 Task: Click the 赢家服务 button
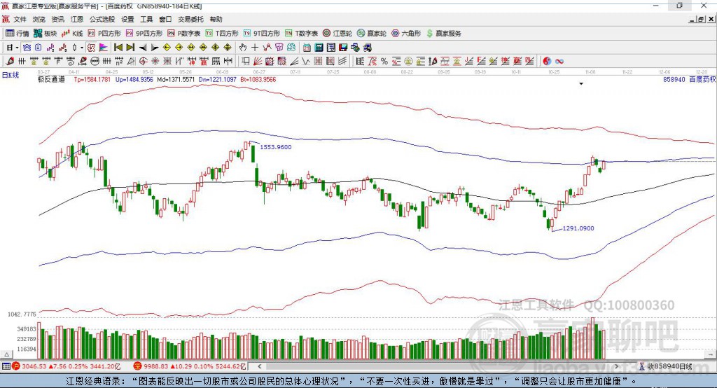point(443,34)
